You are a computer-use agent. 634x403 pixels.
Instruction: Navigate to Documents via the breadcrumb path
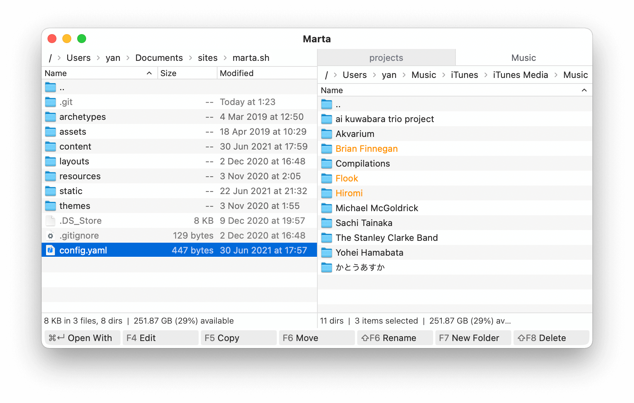point(159,58)
